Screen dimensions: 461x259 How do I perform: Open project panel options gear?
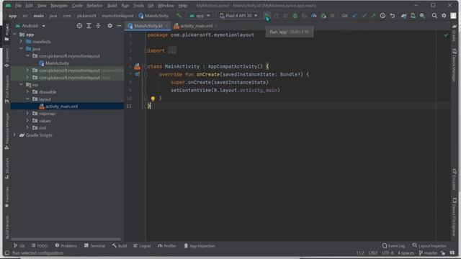[x=109, y=26]
